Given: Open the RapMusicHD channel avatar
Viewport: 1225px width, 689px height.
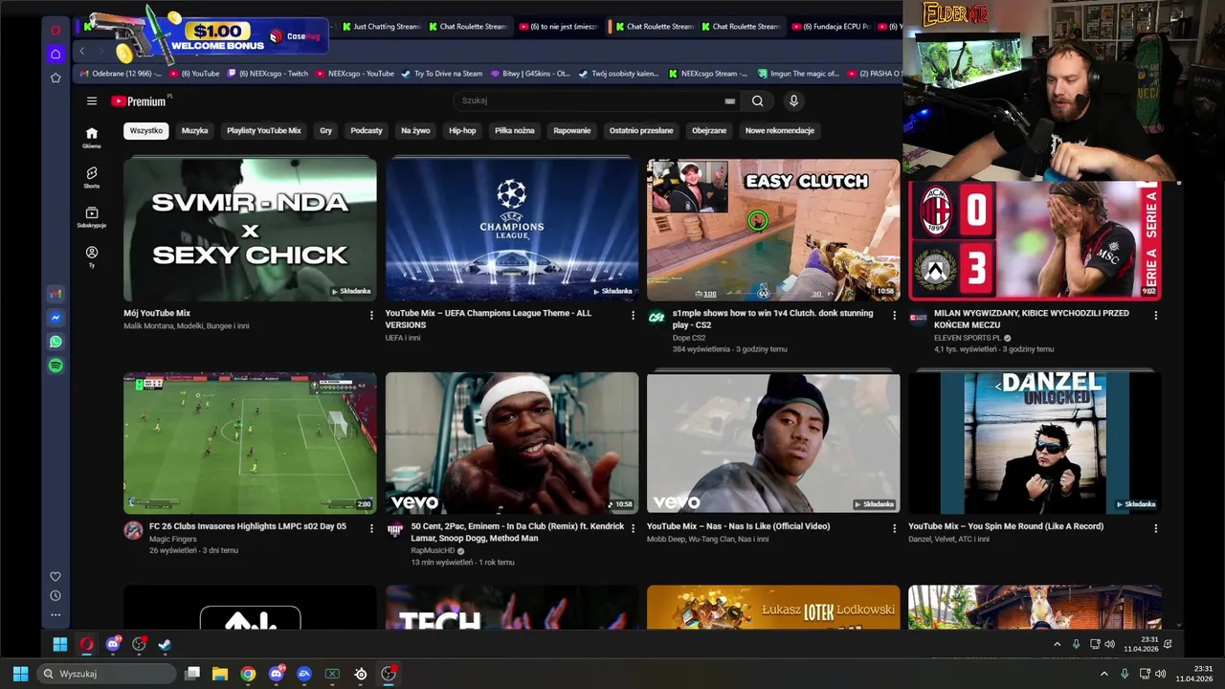Looking at the screenshot, I should [x=394, y=531].
